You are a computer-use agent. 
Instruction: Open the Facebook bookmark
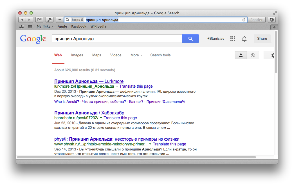[79, 26]
